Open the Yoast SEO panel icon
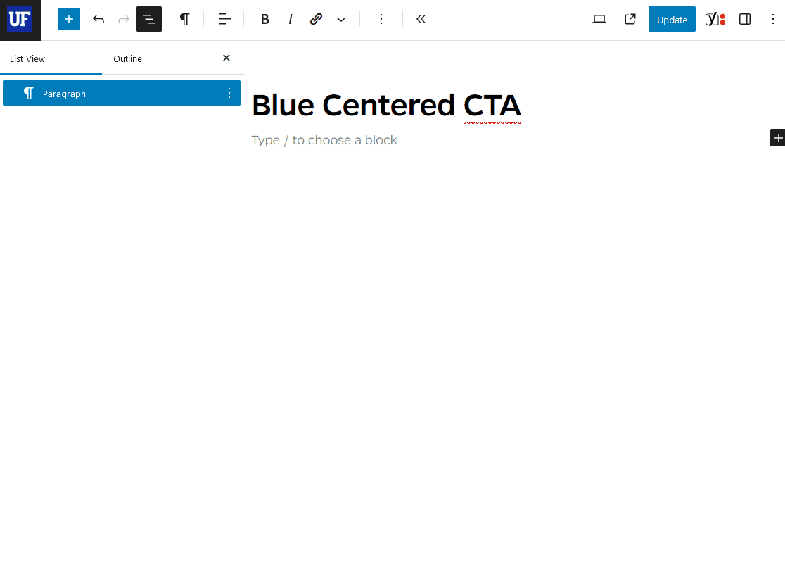 coord(715,19)
